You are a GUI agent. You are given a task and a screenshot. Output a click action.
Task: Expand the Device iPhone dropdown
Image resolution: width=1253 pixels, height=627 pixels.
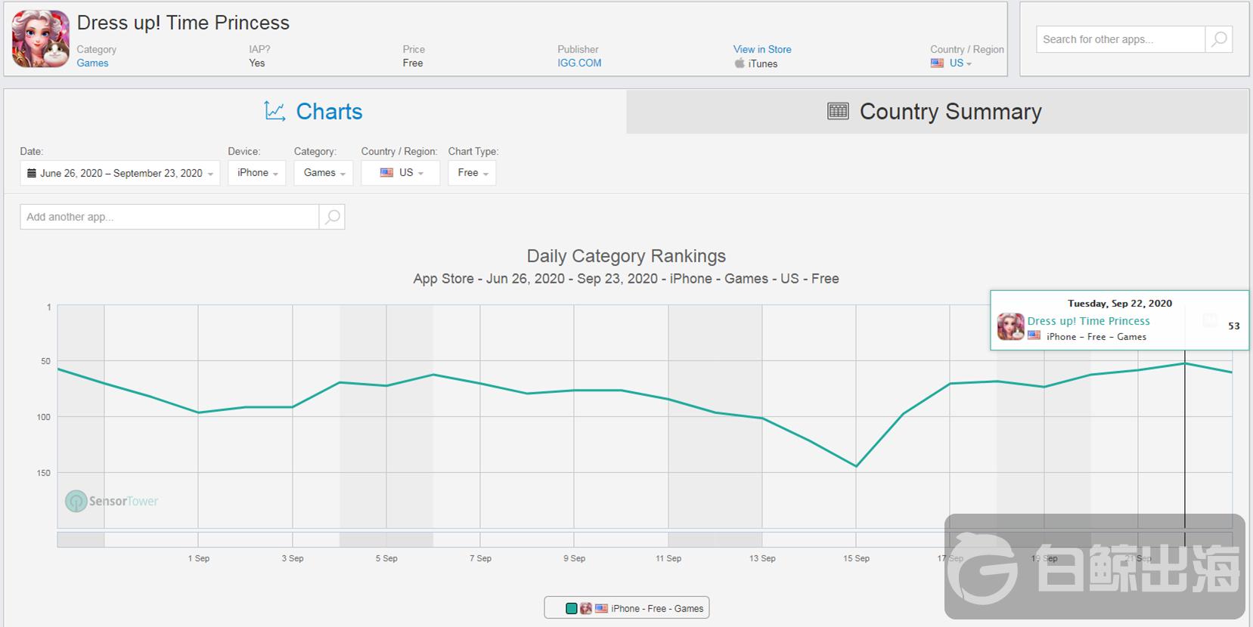pos(257,173)
